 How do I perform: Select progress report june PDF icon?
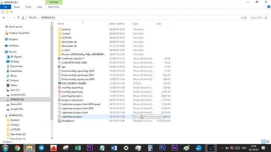[x=59, y=100]
